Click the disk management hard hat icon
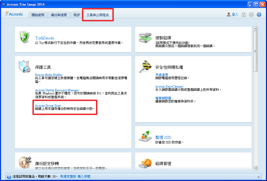Viewport: 267px width, 181px height. click(145, 164)
